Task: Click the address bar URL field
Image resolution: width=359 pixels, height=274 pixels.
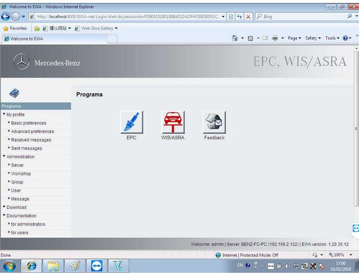Action: (127, 17)
